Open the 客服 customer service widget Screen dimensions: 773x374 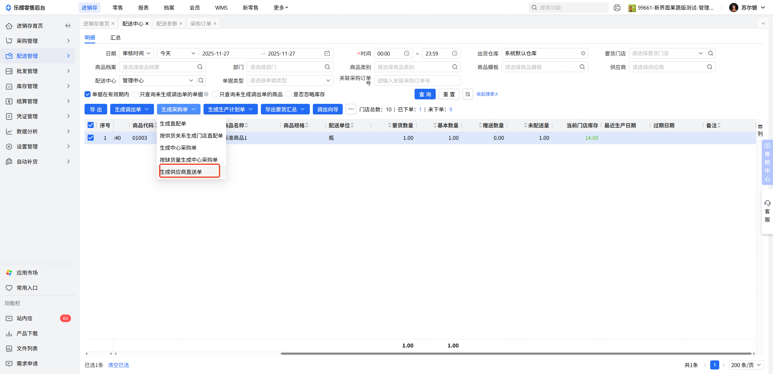pyautogui.click(x=767, y=211)
